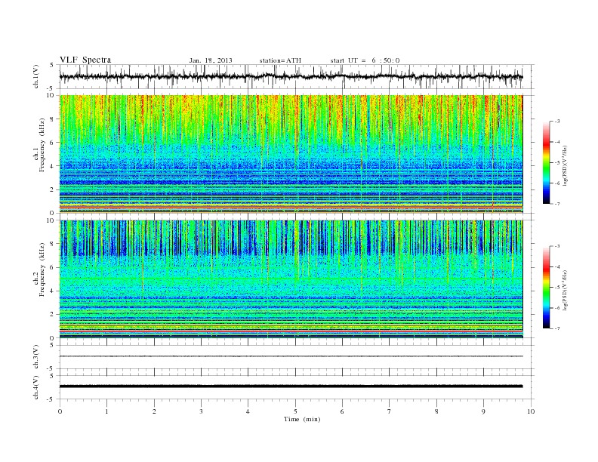The width and height of the screenshot is (598, 462).
Task: Click time axis tick label "0"
Action: click(60, 411)
